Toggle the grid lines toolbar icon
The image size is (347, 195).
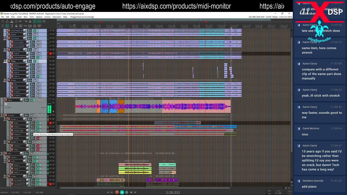click(7, 26)
